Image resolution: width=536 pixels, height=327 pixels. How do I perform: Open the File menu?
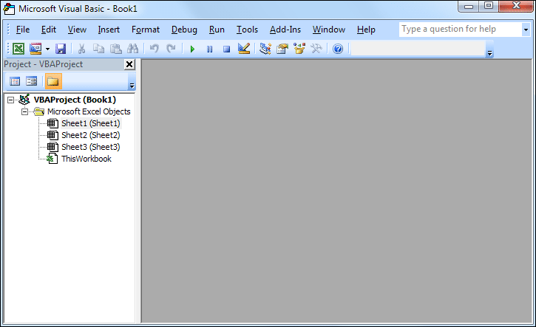[23, 30]
